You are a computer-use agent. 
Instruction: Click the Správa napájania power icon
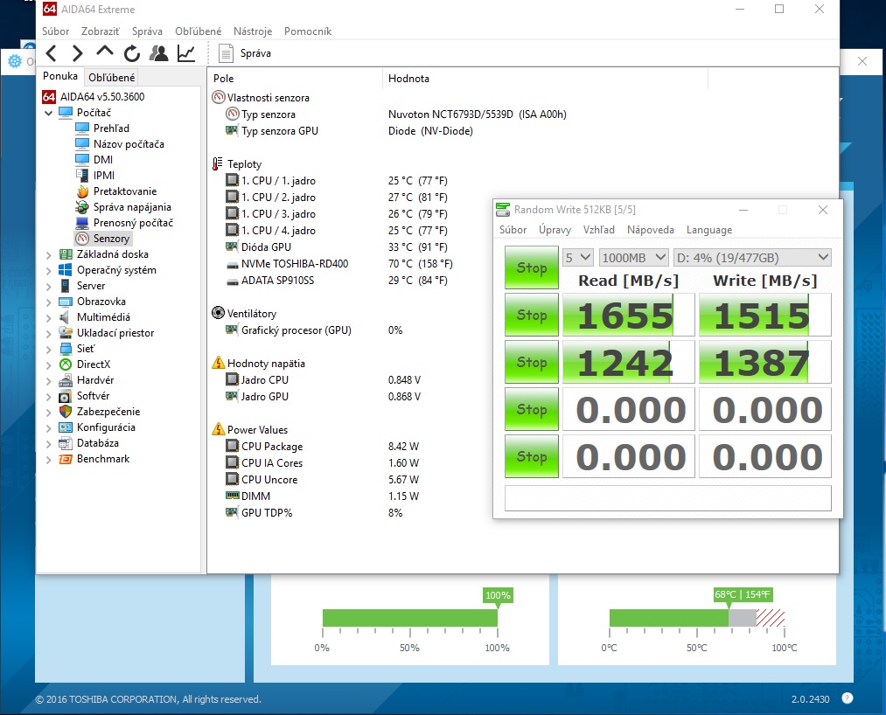pyautogui.click(x=82, y=206)
